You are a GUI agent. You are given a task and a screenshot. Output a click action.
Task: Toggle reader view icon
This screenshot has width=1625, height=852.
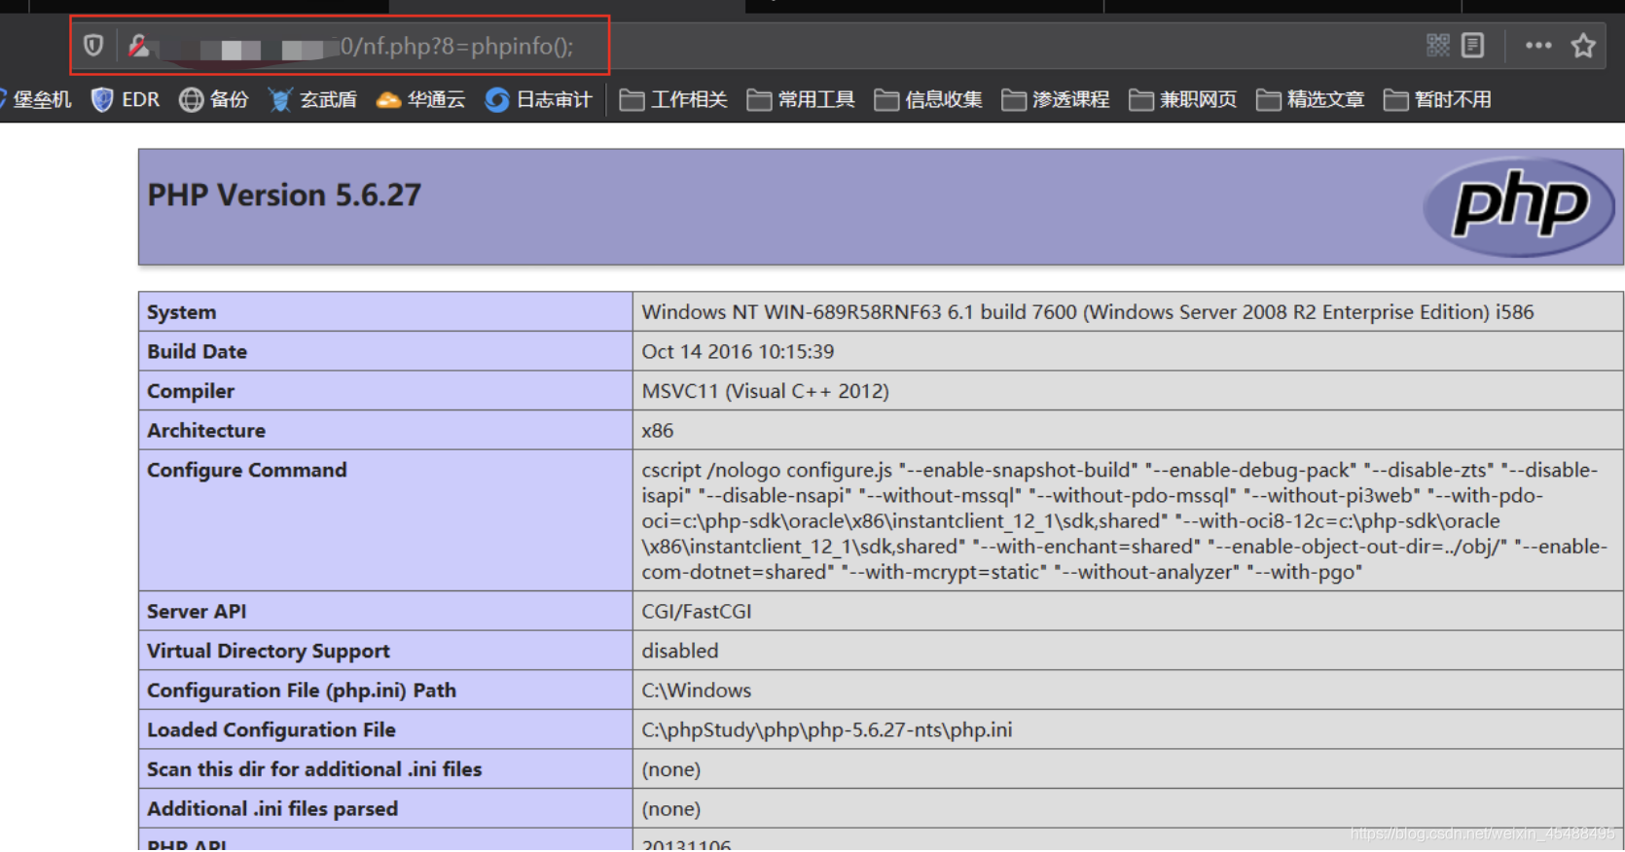coord(1472,45)
